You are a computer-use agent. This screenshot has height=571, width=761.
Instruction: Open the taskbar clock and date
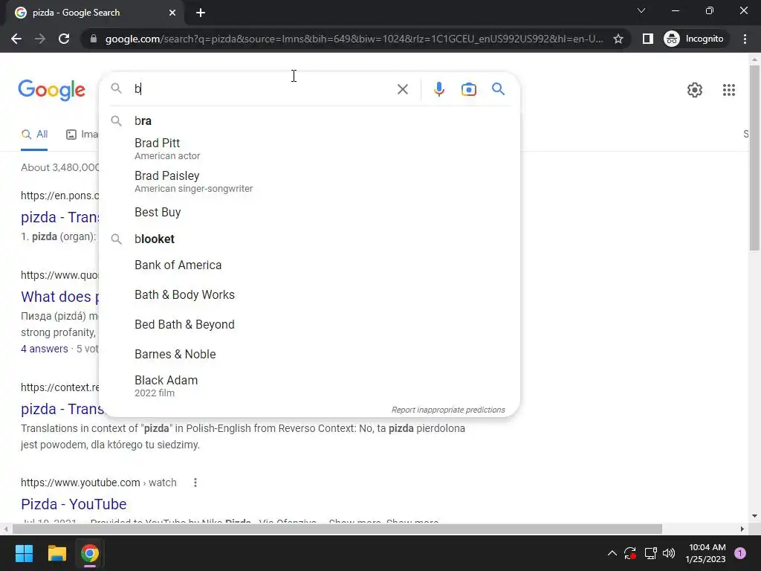click(x=707, y=553)
